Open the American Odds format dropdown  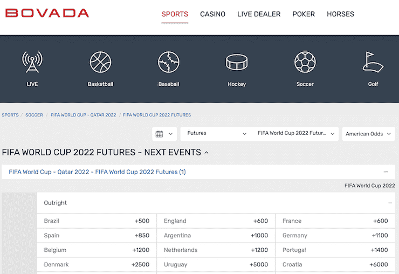point(368,134)
